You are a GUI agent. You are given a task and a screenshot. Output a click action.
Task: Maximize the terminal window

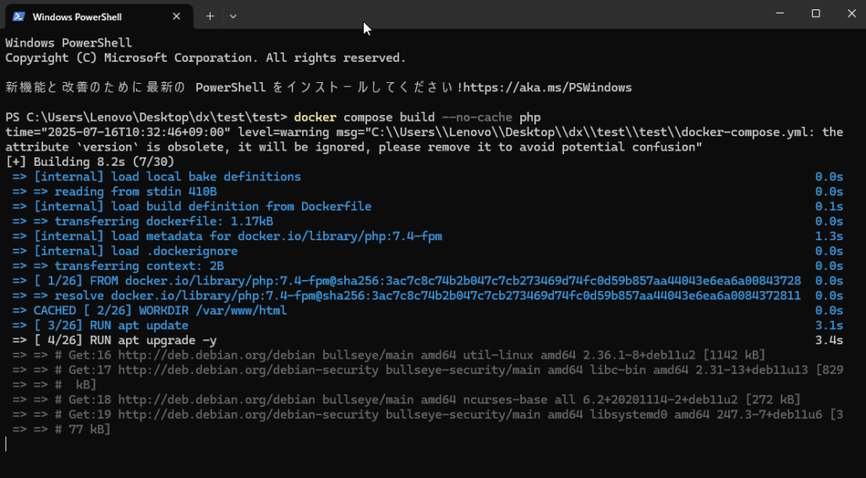[x=815, y=14]
